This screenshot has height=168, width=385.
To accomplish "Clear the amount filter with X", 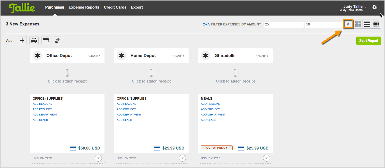I will click(348, 24).
